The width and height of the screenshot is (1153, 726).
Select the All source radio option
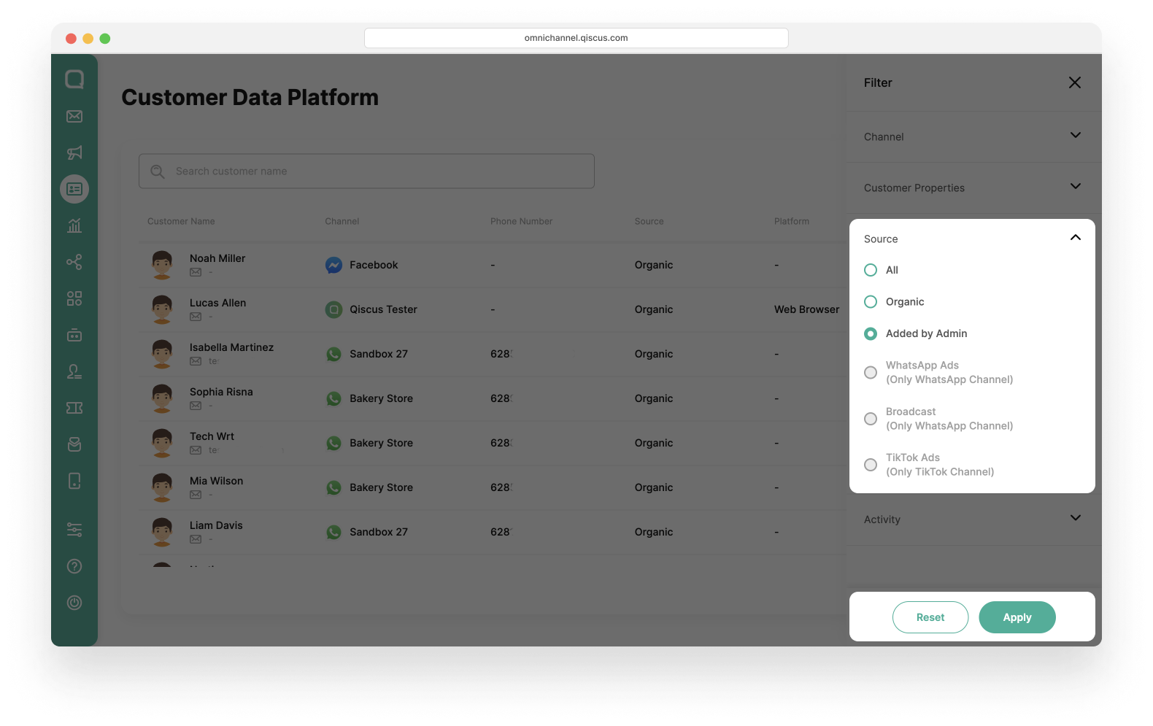coord(871,270)
